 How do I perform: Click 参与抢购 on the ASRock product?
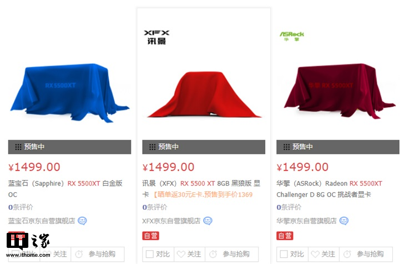366,254
